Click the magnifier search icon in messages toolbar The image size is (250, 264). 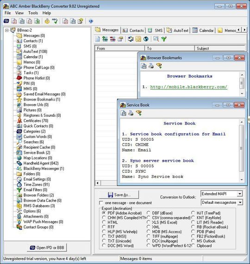pos(156,39)
